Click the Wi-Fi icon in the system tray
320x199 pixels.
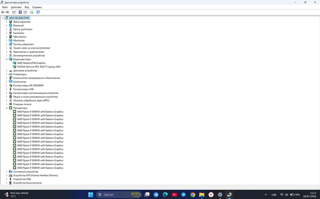point(282,195)
